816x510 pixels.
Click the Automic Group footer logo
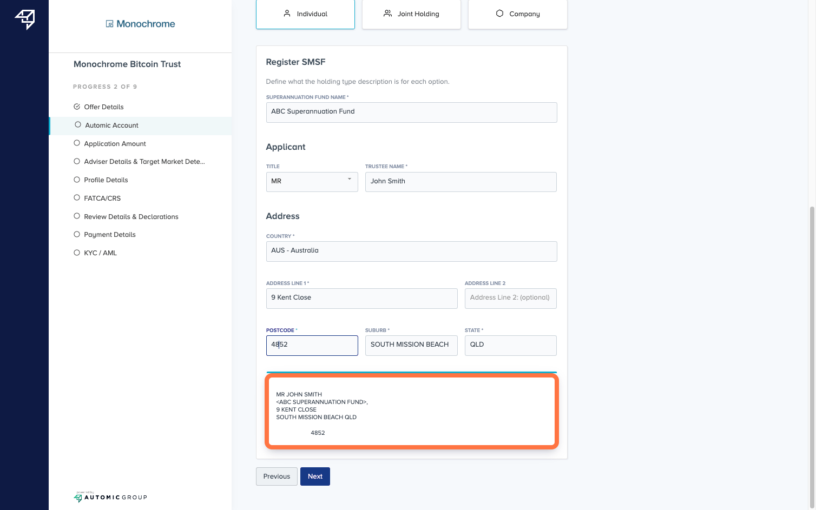coord(110,497)
